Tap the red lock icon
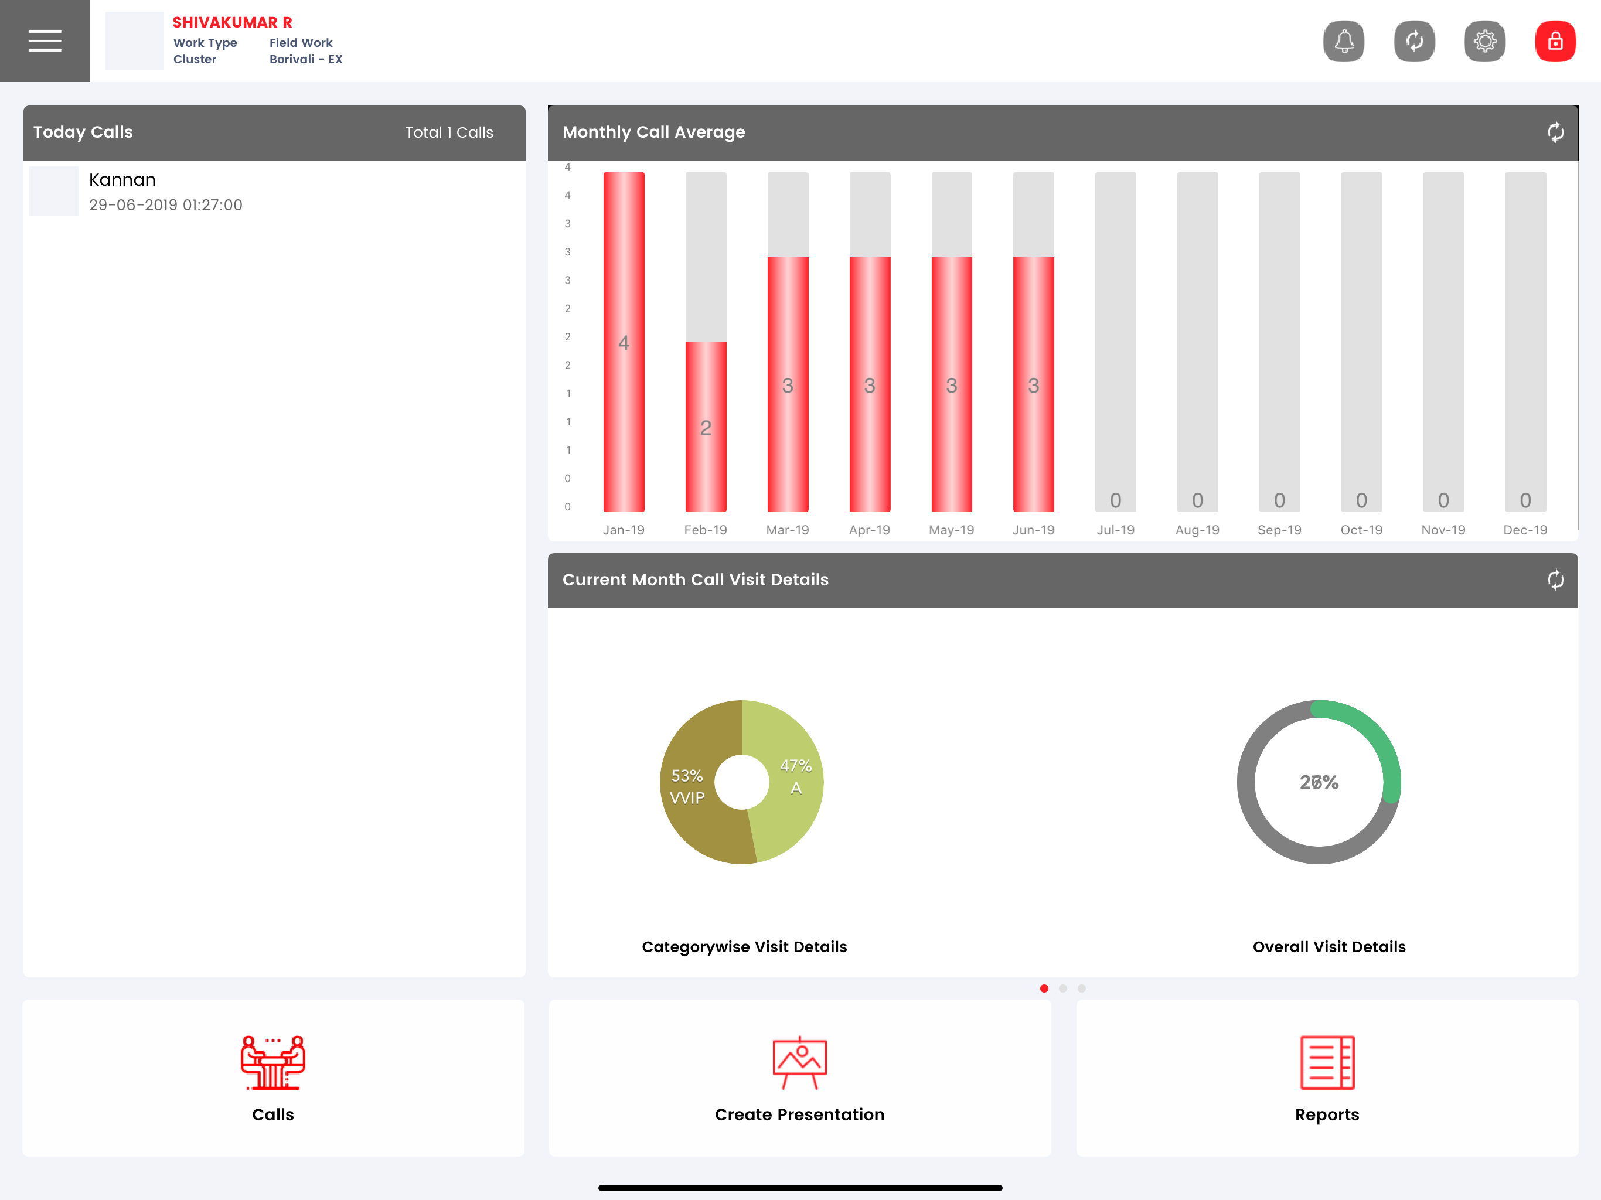The width and height of the screenshot is (1601, 1200). pyautogui.click(x=1555, y=41)
